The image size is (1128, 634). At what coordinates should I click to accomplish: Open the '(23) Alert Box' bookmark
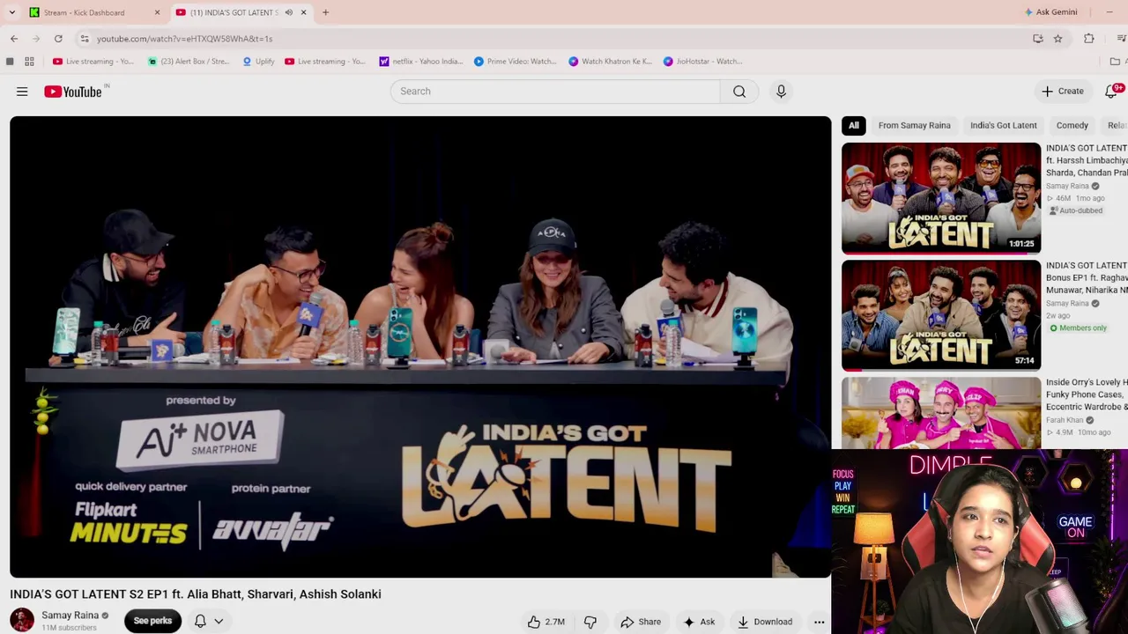tap(188, 62)
